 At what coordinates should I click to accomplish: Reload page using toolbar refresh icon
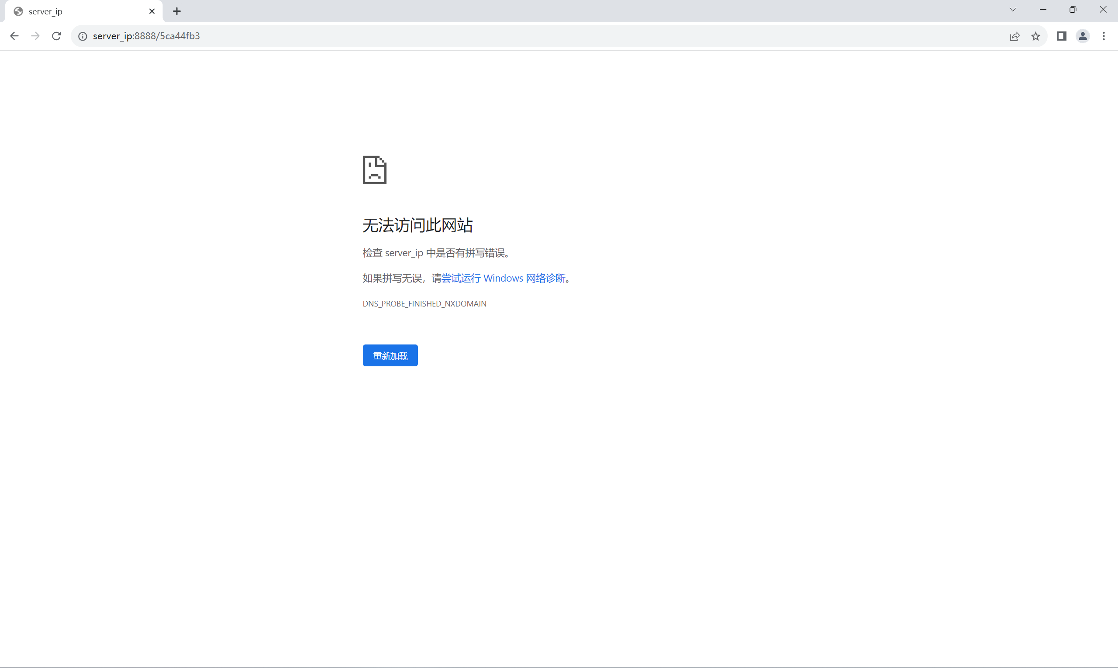(56, 36)
